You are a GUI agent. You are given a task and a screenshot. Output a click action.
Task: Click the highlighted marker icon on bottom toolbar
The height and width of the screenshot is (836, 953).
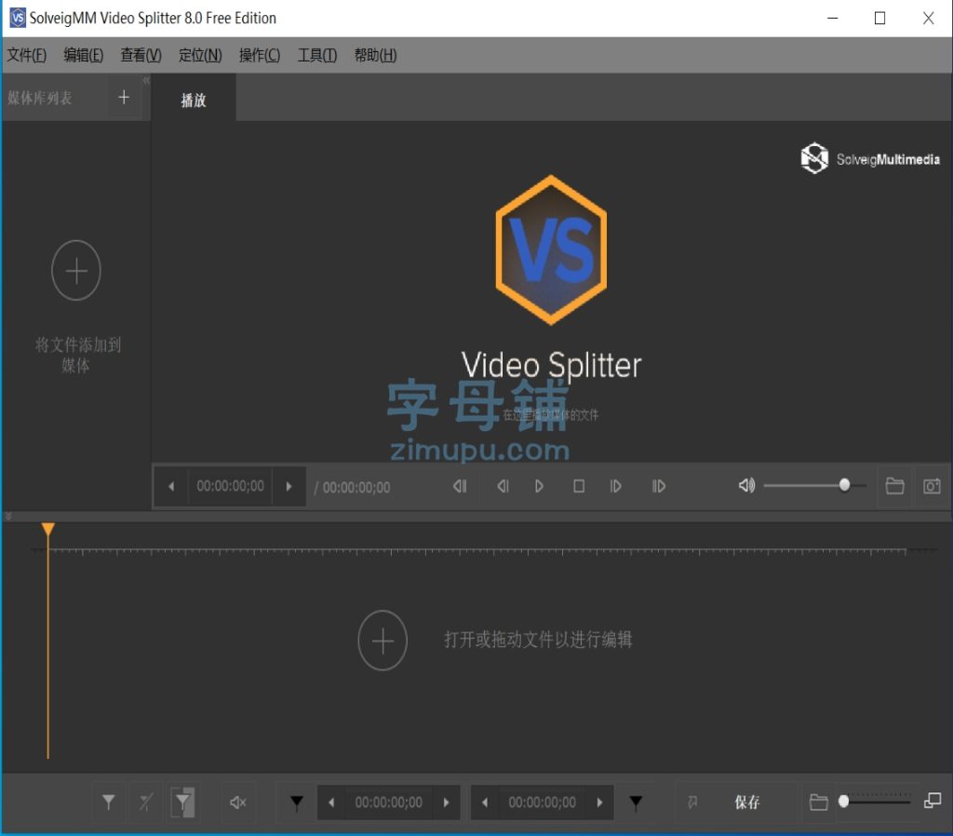point(183,802)
